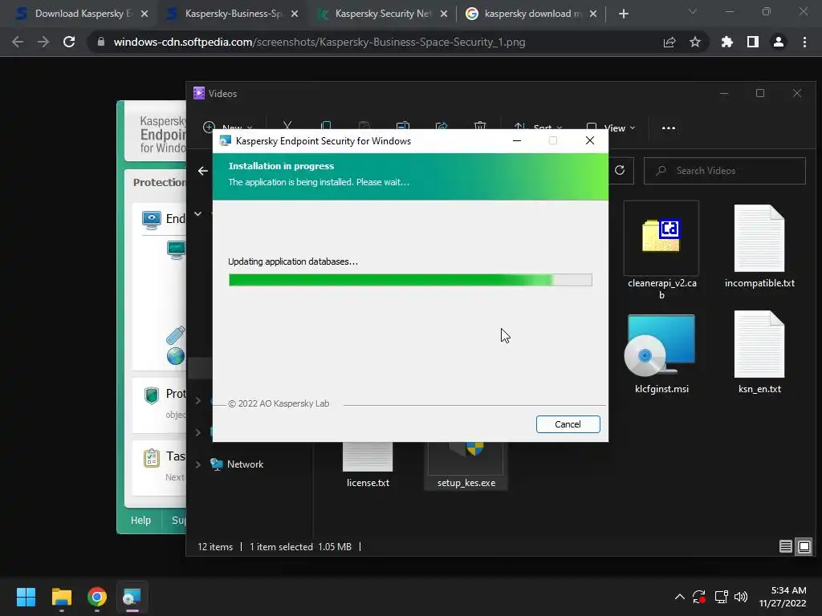Viewport: 822px width, 616px height.
Task: Refresh the Videos folder view
Action: 620,170
